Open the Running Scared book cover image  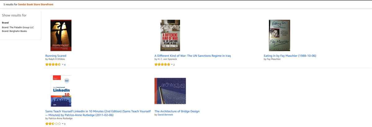[x=61, y=35]
